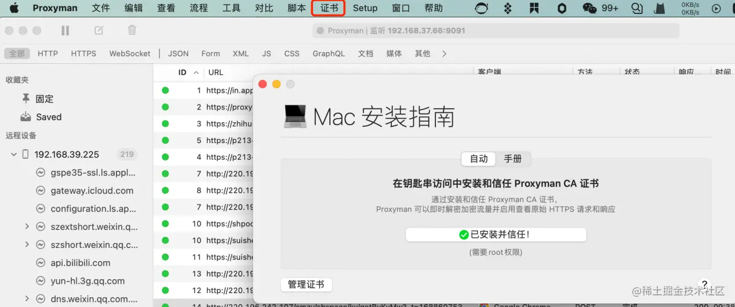Open WeChat menu bar icon

pyautogui.click(x=590, y=8)
